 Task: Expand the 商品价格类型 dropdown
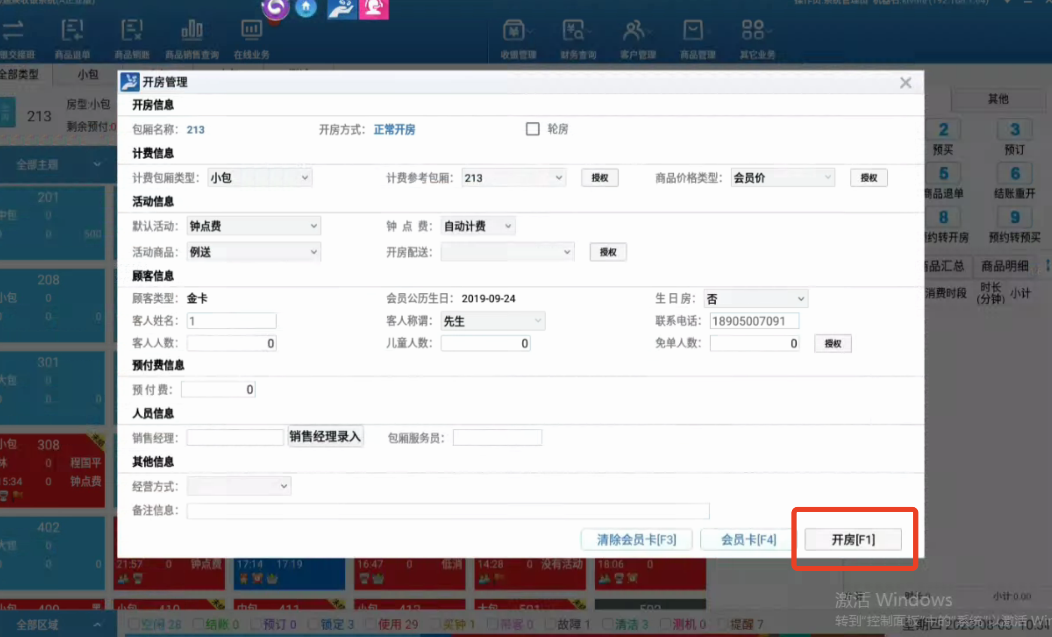[x=782, y=177]
